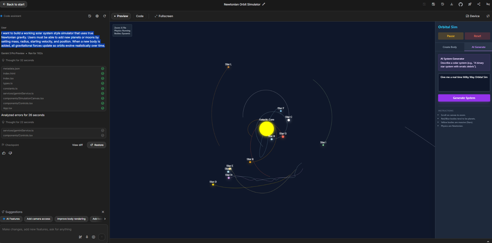Image resolution: width=492 pixels, height=243 pixels.
Task: Toggle Pause in the Orbital Sim panel
Action: 451,36
